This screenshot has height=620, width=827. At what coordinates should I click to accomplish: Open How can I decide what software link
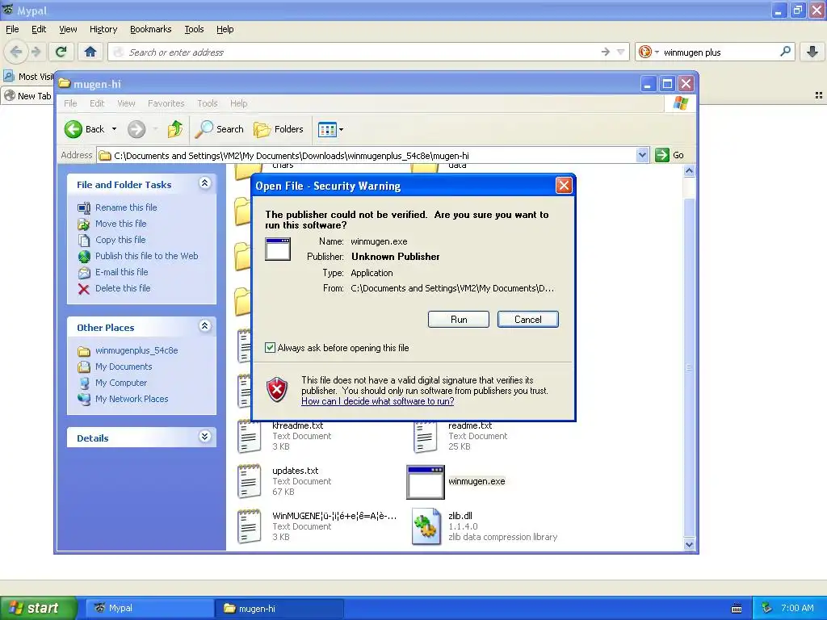[378, 401]
